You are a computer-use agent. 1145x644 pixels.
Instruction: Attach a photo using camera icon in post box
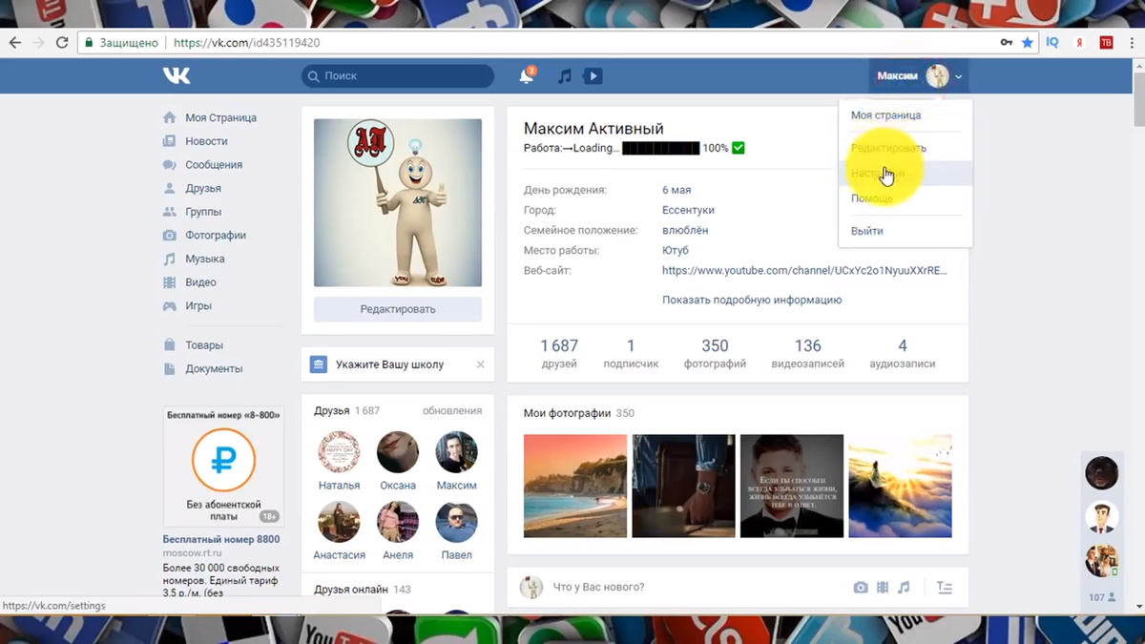coord(861,588)
